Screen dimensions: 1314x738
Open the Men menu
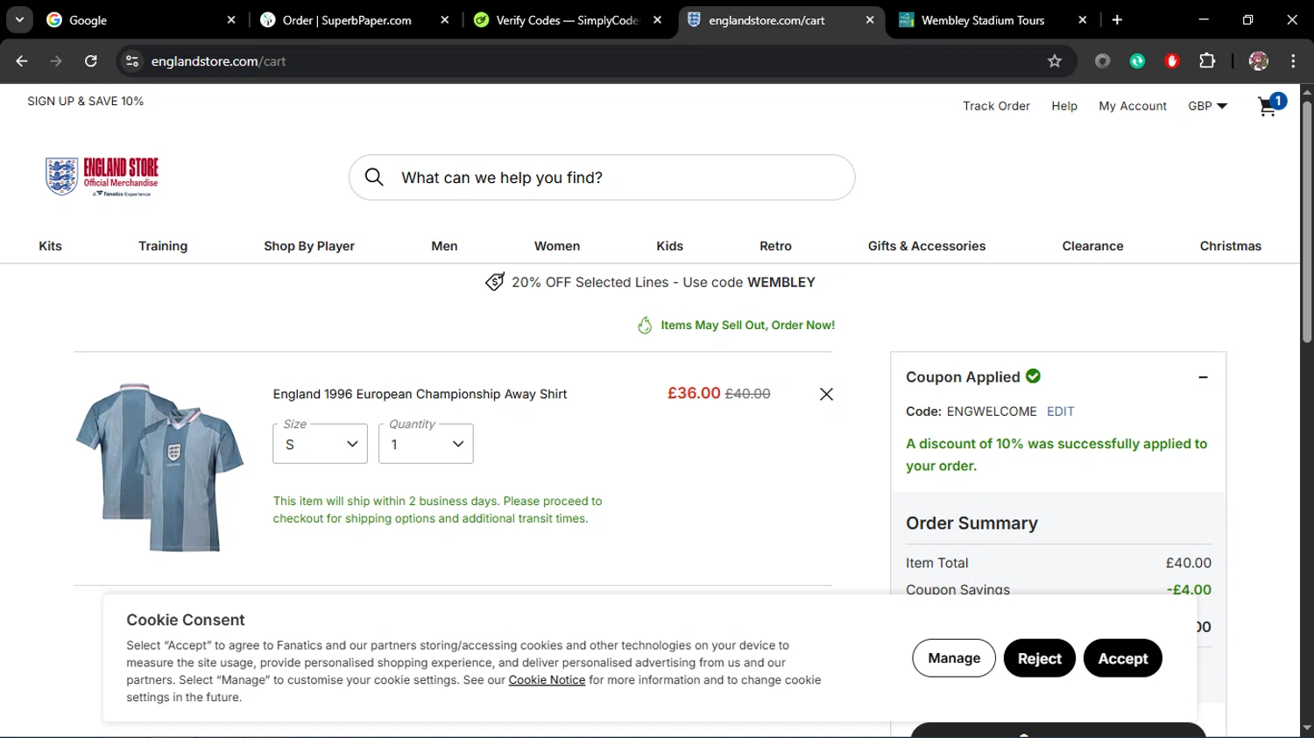point(444,246)
